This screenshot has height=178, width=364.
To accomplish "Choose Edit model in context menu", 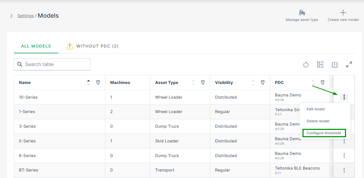I will pyautogui.click(x=316, y=109).
